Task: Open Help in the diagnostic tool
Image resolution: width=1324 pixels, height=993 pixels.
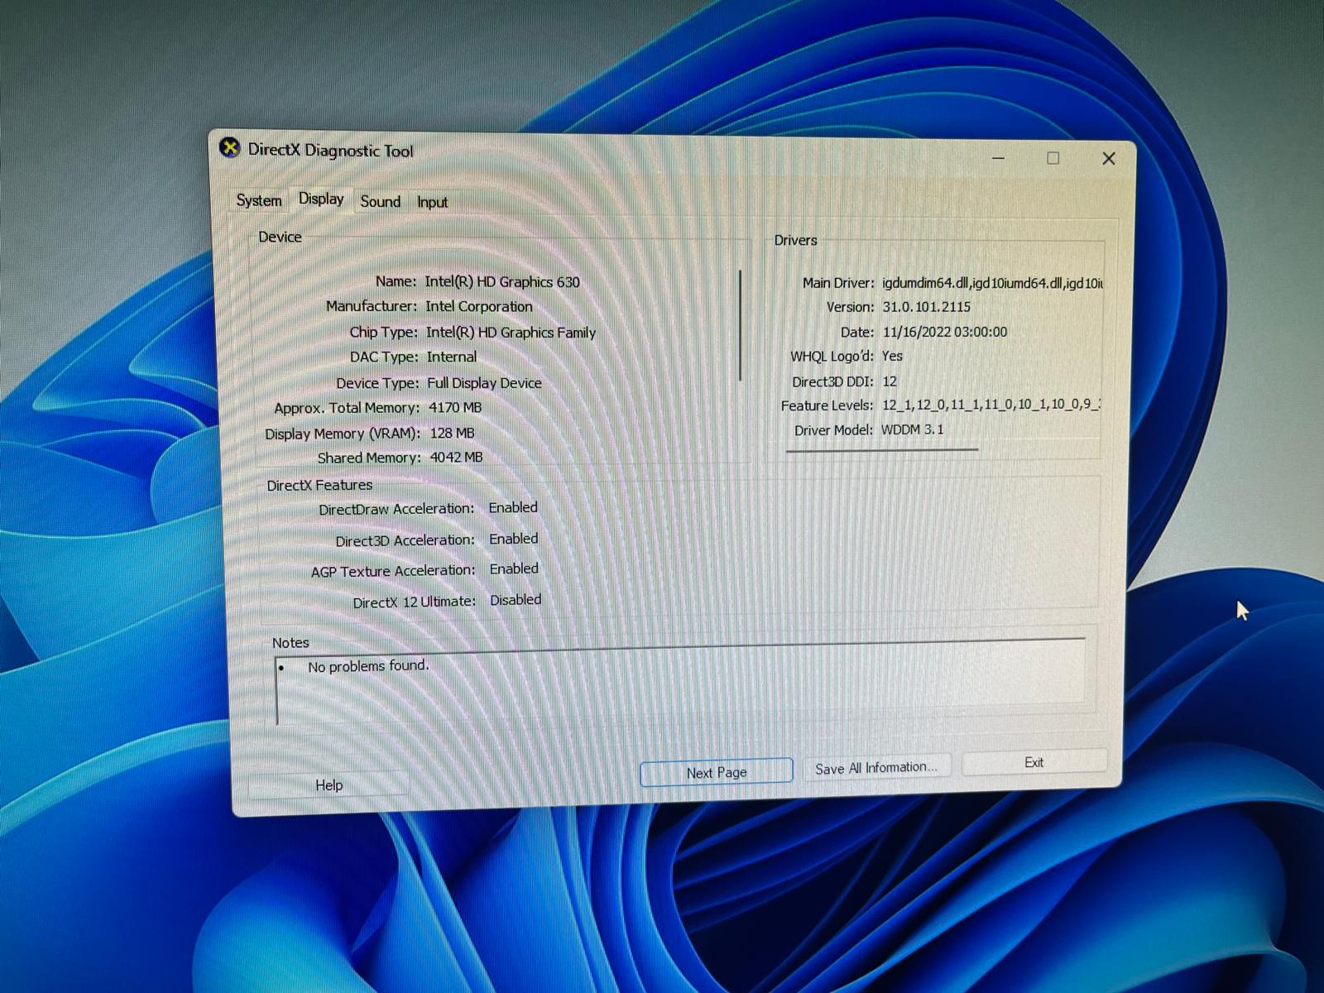Action: coord(329,784)
